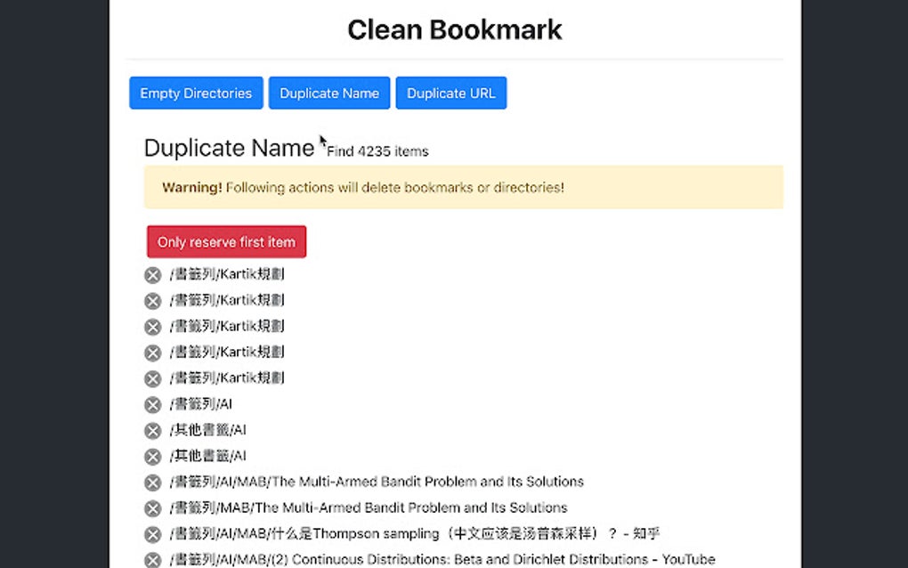Remove the second /其他書籤/AI entry
908x568 pixels.
pyautogui.click(x=151, y=456)
